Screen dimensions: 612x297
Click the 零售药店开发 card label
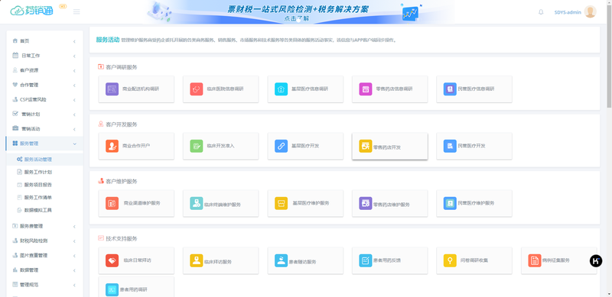[x=387, y=147]
